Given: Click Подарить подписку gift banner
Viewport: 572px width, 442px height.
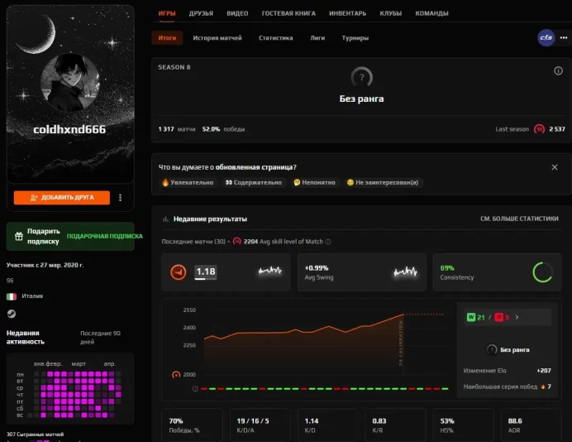Looking at the screenshot, I should coord(70,237).
